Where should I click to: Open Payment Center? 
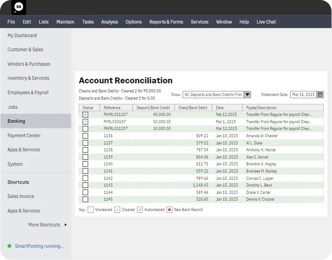[24, 135]
